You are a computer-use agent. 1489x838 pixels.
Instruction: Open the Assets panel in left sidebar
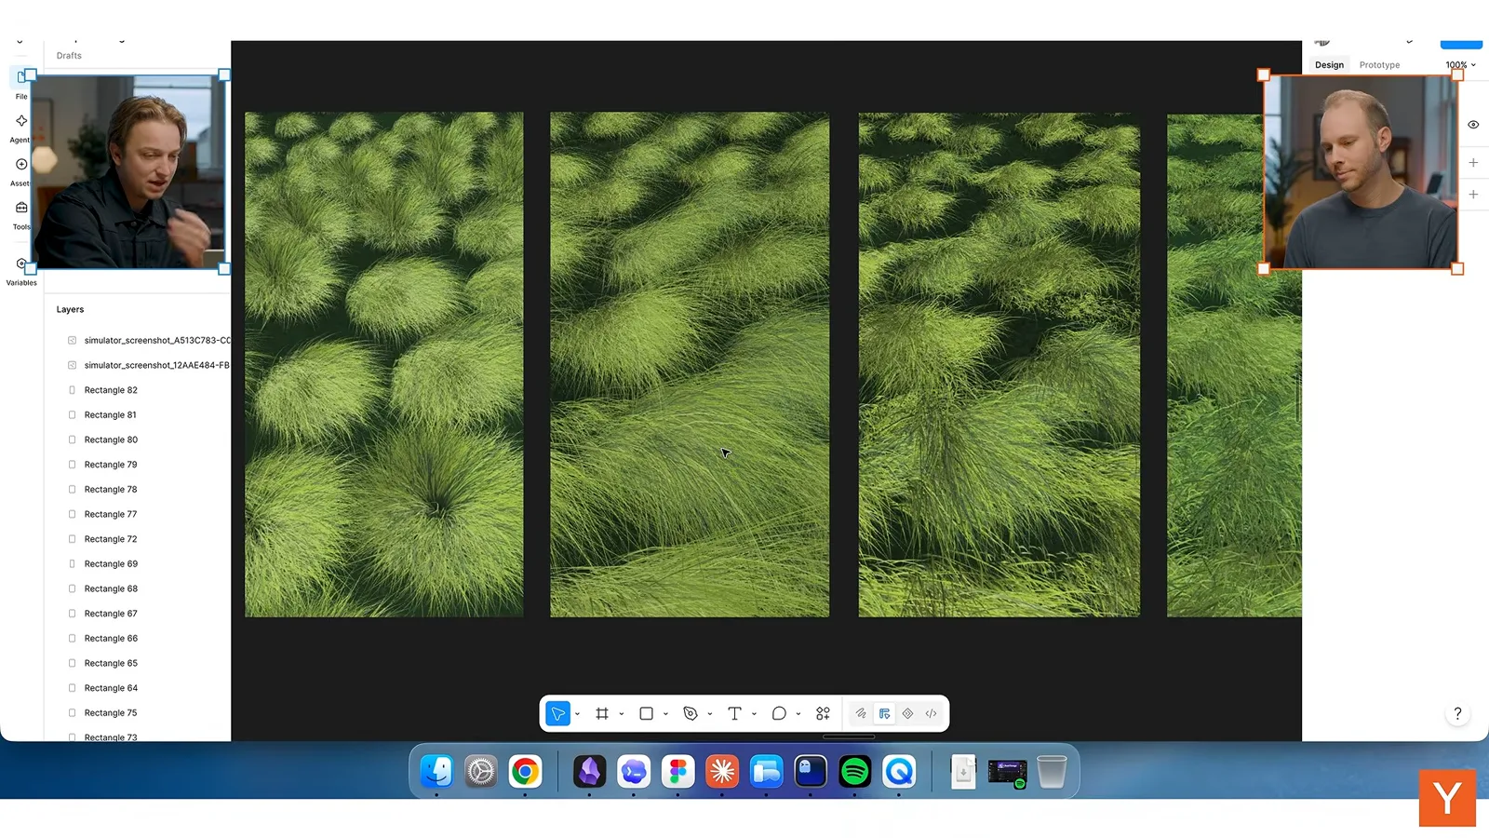point(20,171)
